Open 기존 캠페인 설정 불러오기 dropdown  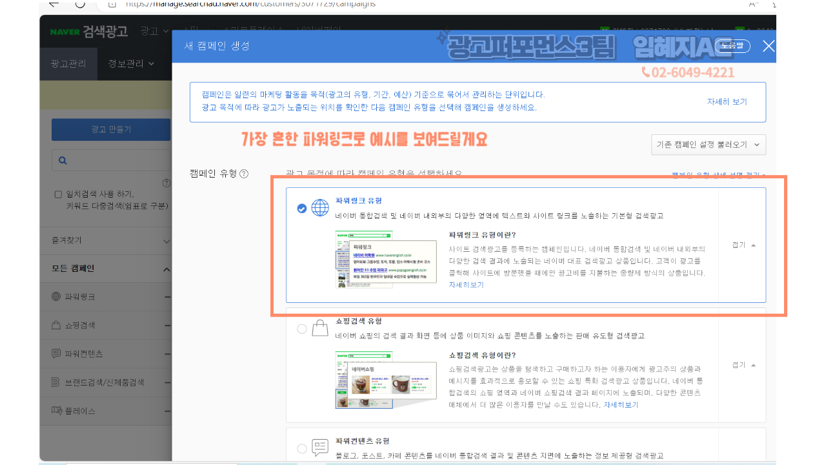(x=709, y=145)
